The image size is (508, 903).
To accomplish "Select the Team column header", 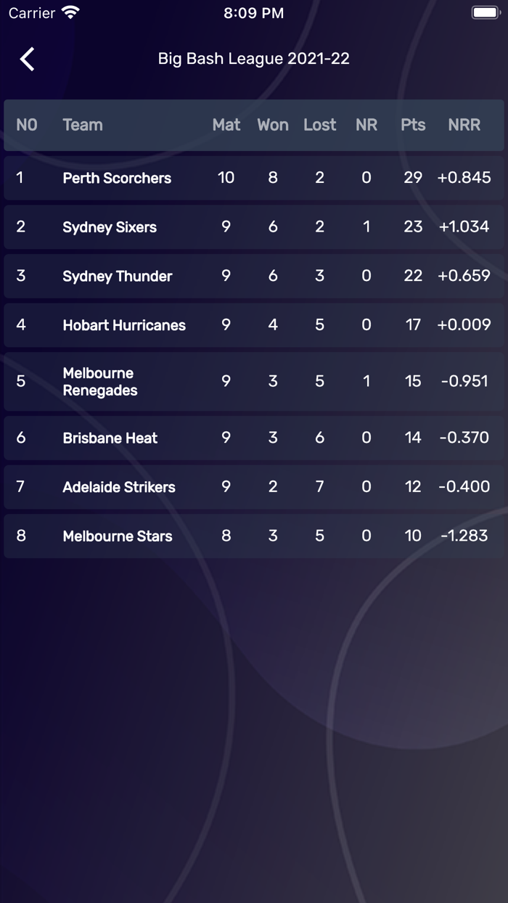I will tap(83, 125).
